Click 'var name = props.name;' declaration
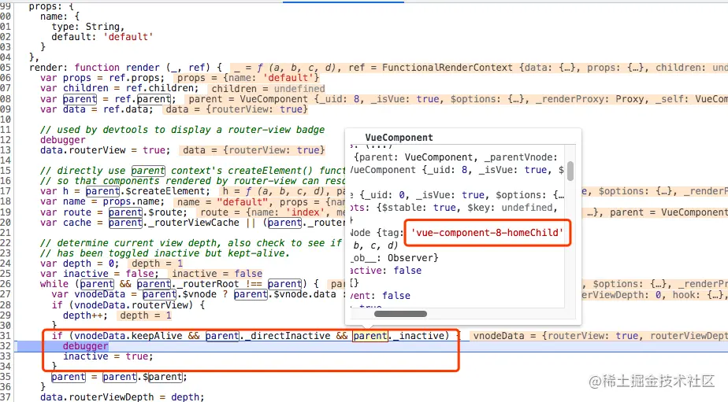728x402 pixels. [102, 201]
